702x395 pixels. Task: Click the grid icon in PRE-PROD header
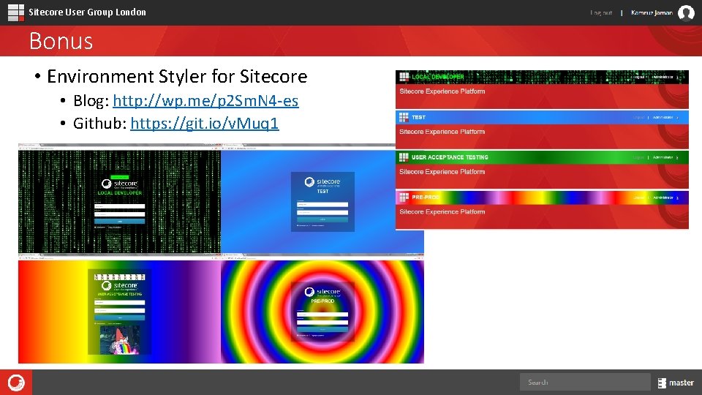[404, 197]
